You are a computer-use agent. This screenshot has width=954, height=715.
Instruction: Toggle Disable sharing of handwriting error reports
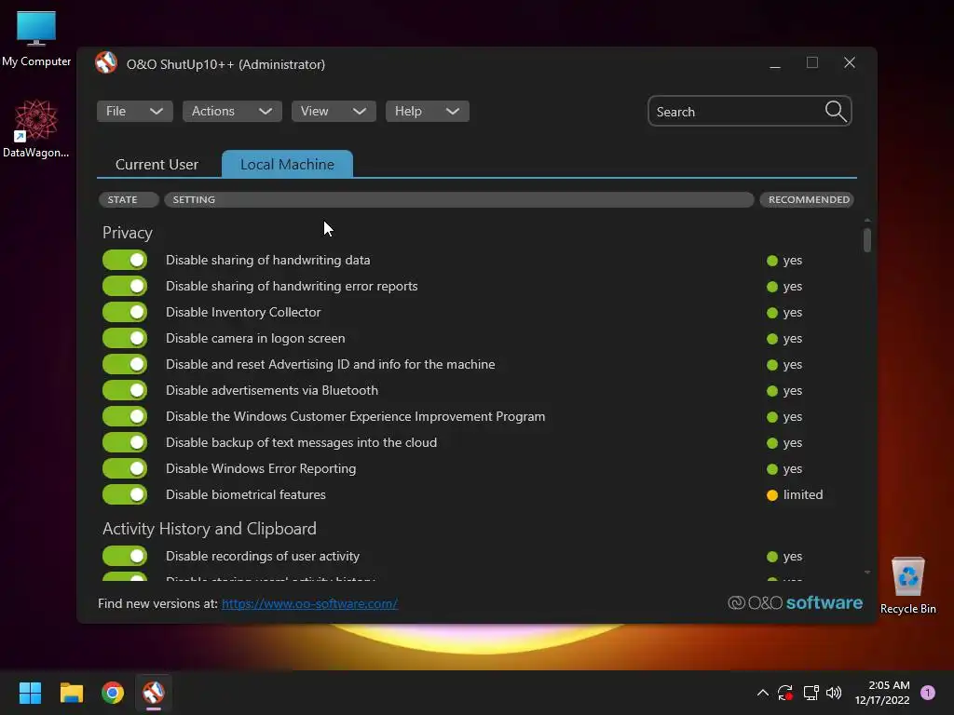125,286
